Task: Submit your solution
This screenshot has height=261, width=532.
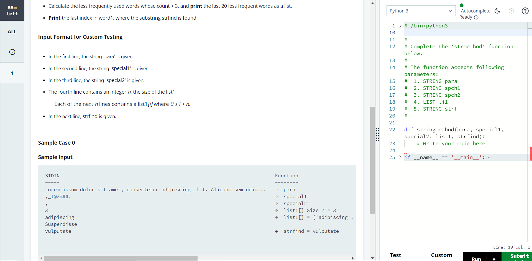Action: tap(519, 256)
